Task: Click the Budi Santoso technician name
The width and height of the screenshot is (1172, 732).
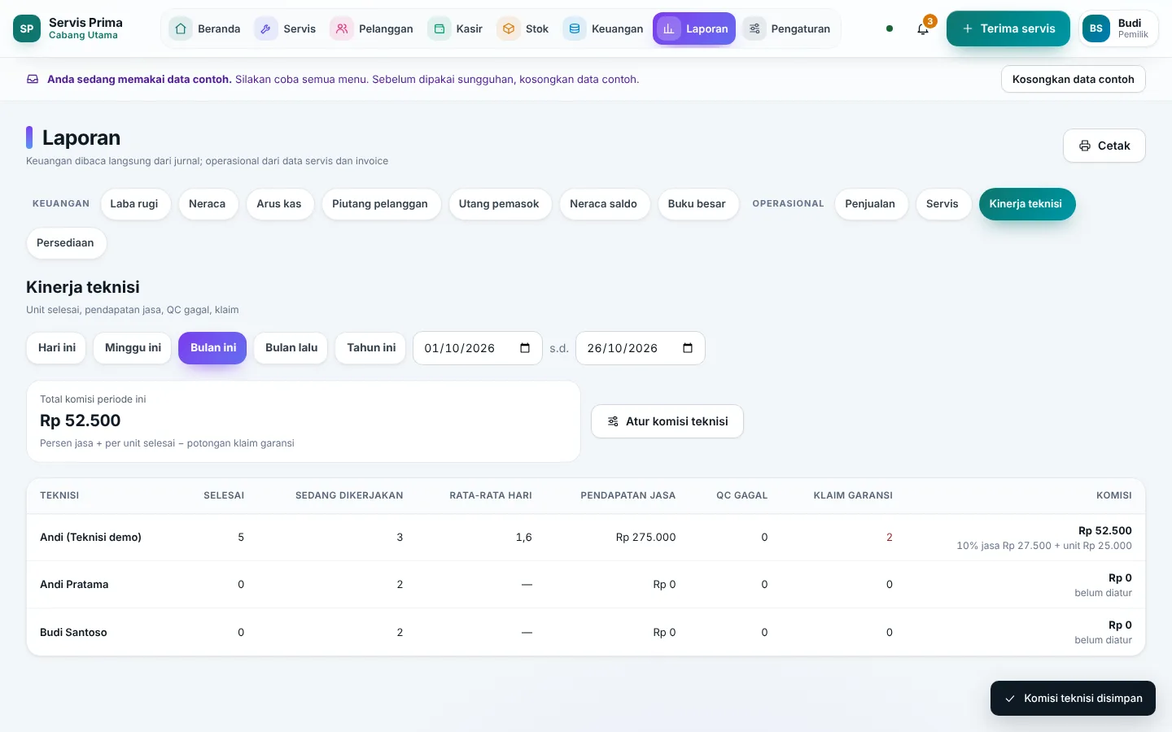Action: coord(73,632)
